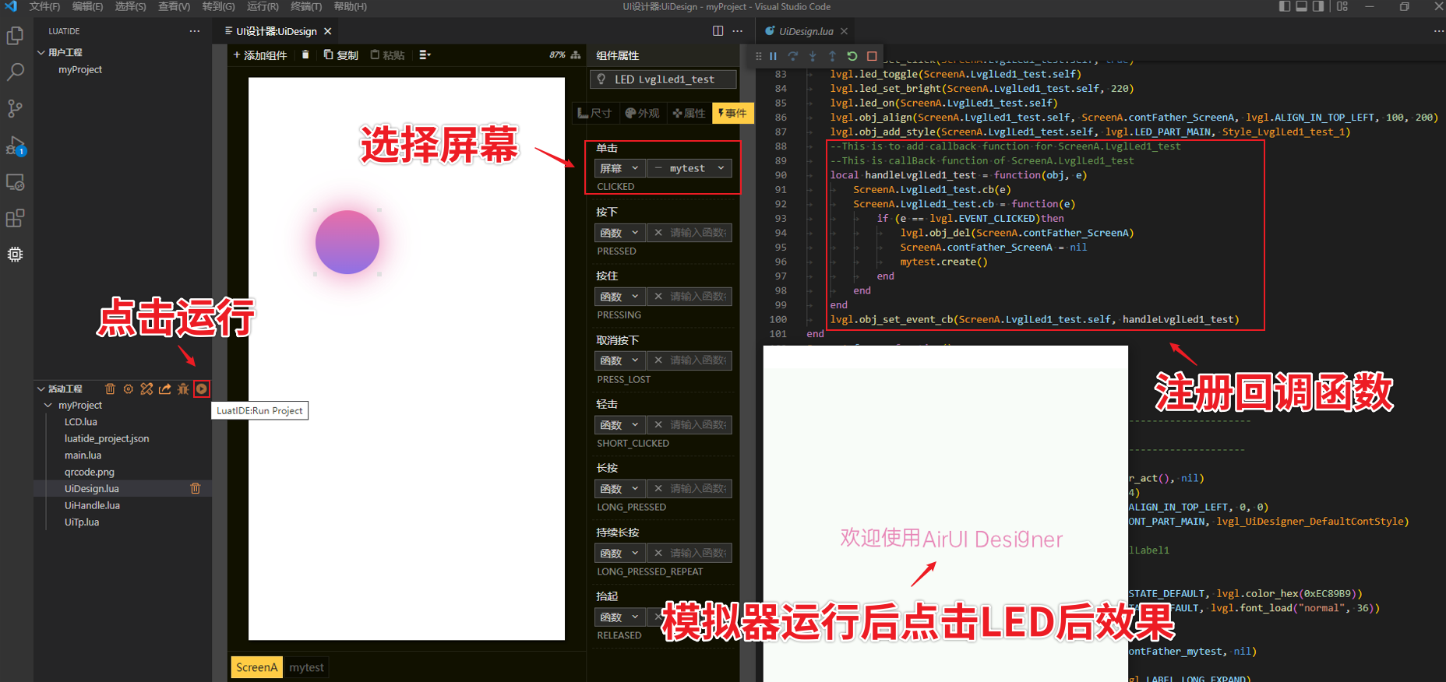Close the UiDesign.lua editor tab
The width and height of the screenshot is (1446, 682).
click(x=844, y=31)
